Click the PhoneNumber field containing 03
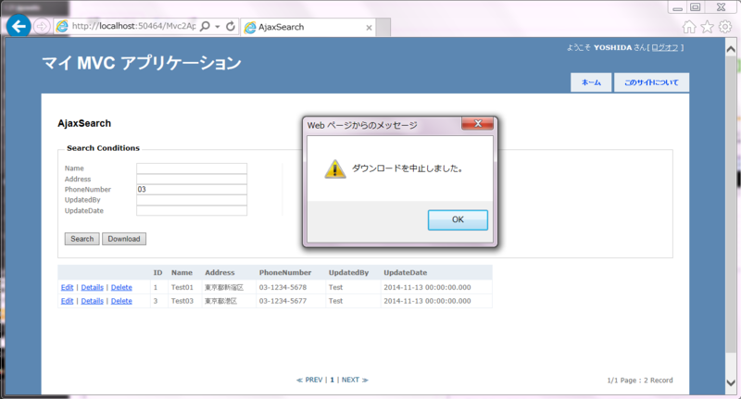This screenshot has height=399, width=741. pyautogui.click(x=192, y=190)
